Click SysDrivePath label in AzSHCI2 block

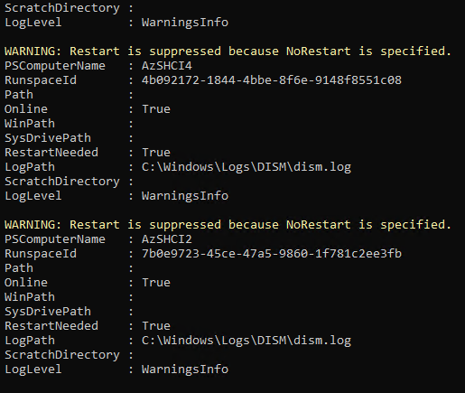[x=48, y=312]
